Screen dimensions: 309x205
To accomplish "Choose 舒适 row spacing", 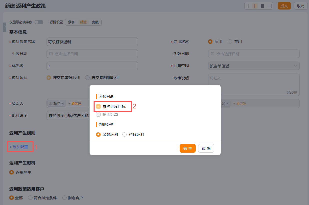I will coord(83,22).
